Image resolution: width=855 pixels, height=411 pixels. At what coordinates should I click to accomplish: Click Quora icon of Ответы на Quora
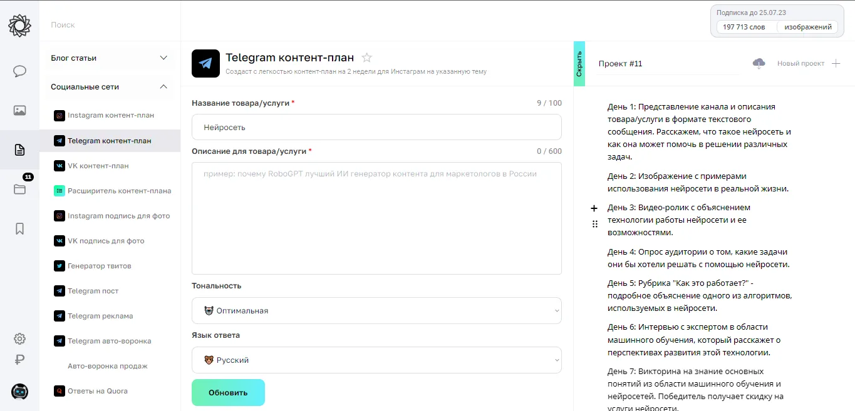(60, 391)
